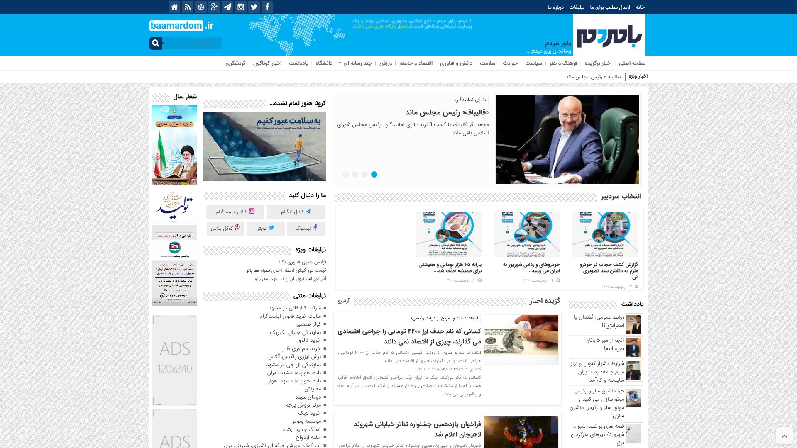
Task: Open the خرید جم فری فایر link
Action: click(x=302, y=348)
